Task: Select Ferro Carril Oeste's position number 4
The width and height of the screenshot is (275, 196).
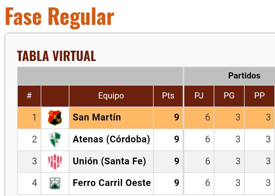Action: tap(35, 183)
